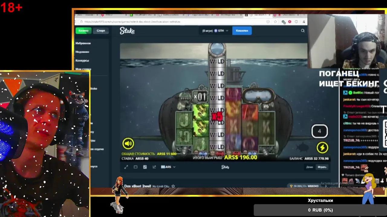Open the trophy recent-win ticker entry
Screen dimensions: 387x217
pyautogui.click(x=305, y=186)
